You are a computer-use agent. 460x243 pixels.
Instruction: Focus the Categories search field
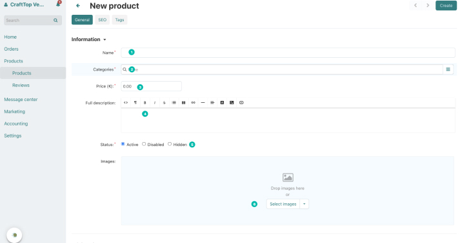click(x=282, y=69)
